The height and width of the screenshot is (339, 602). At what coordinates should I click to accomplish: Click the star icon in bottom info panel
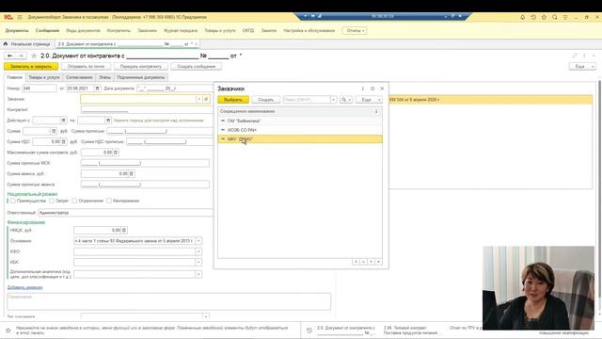pos(8,331)
